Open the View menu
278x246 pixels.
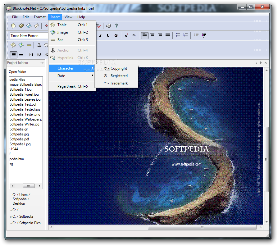[68, 17]
